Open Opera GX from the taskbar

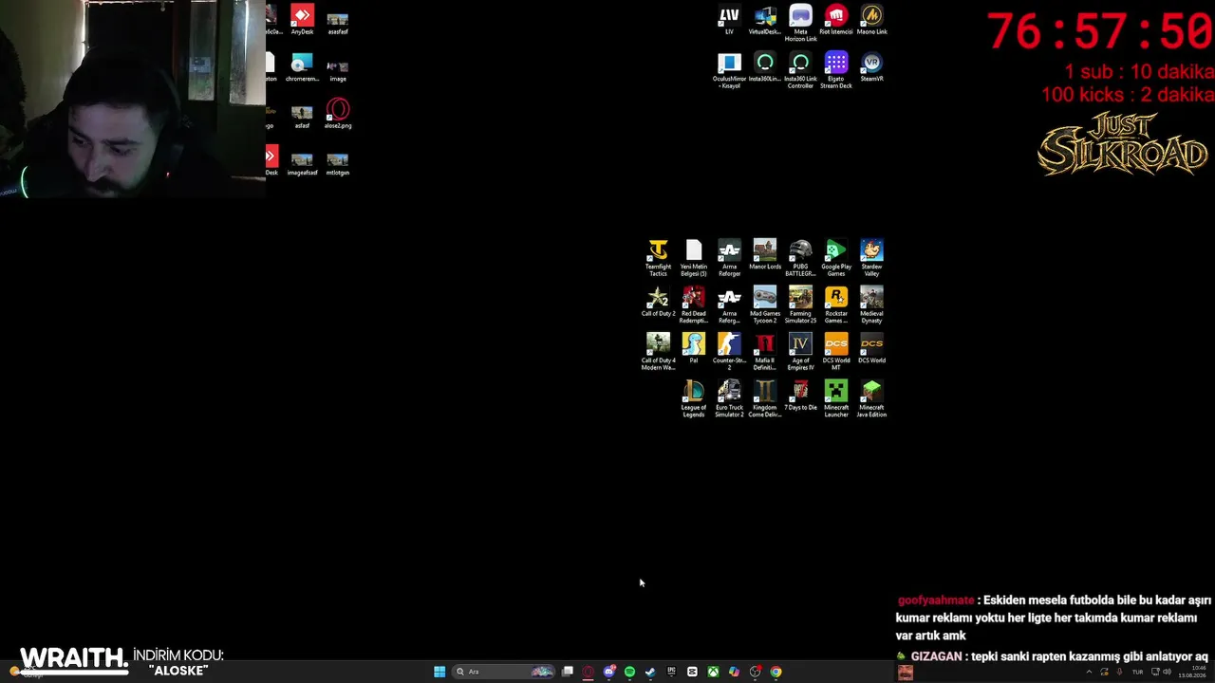(x=589, y=672)
